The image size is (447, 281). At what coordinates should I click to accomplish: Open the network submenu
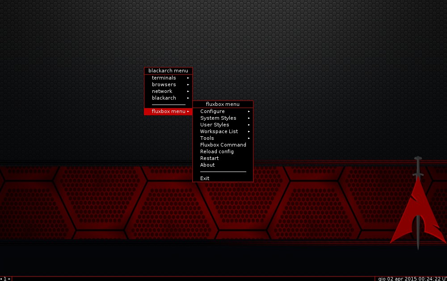(x=168, y=91)
